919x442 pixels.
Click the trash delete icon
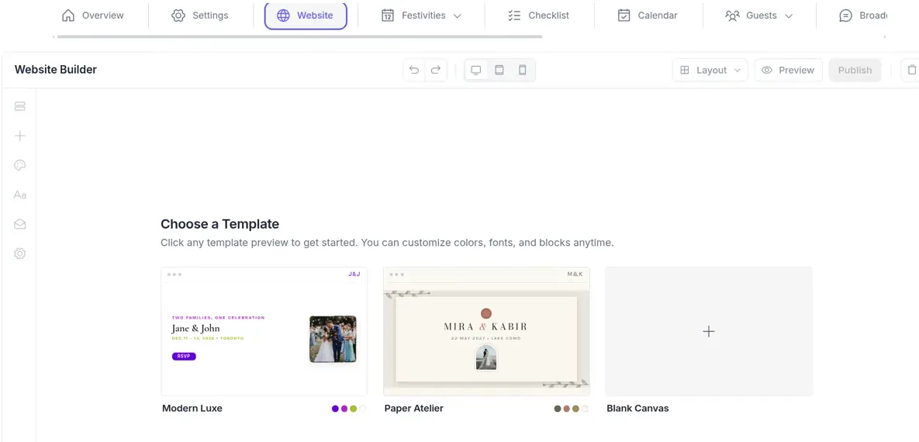coord(911,71)
